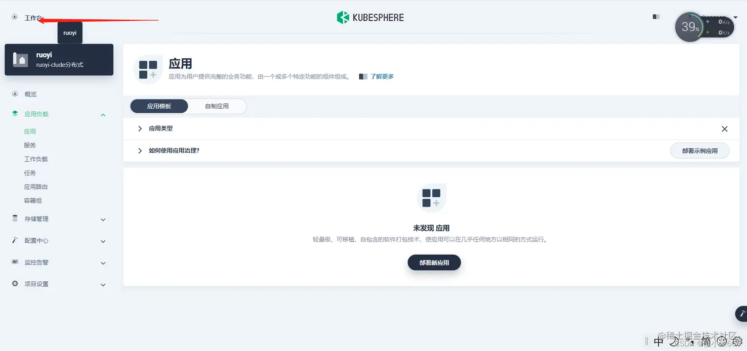Viewport: 747px width, 351px height.
Task: Click the IME punctuation icon
Action: point(691,342)
